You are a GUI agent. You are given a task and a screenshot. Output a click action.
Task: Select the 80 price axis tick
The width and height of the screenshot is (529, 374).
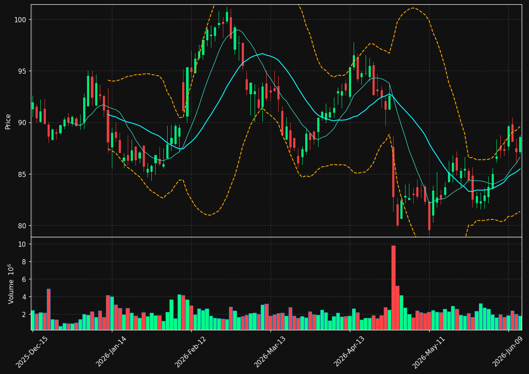pos(22,226)
